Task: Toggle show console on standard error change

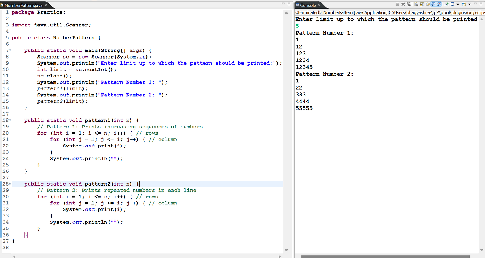Action: (x=439, y=4)
